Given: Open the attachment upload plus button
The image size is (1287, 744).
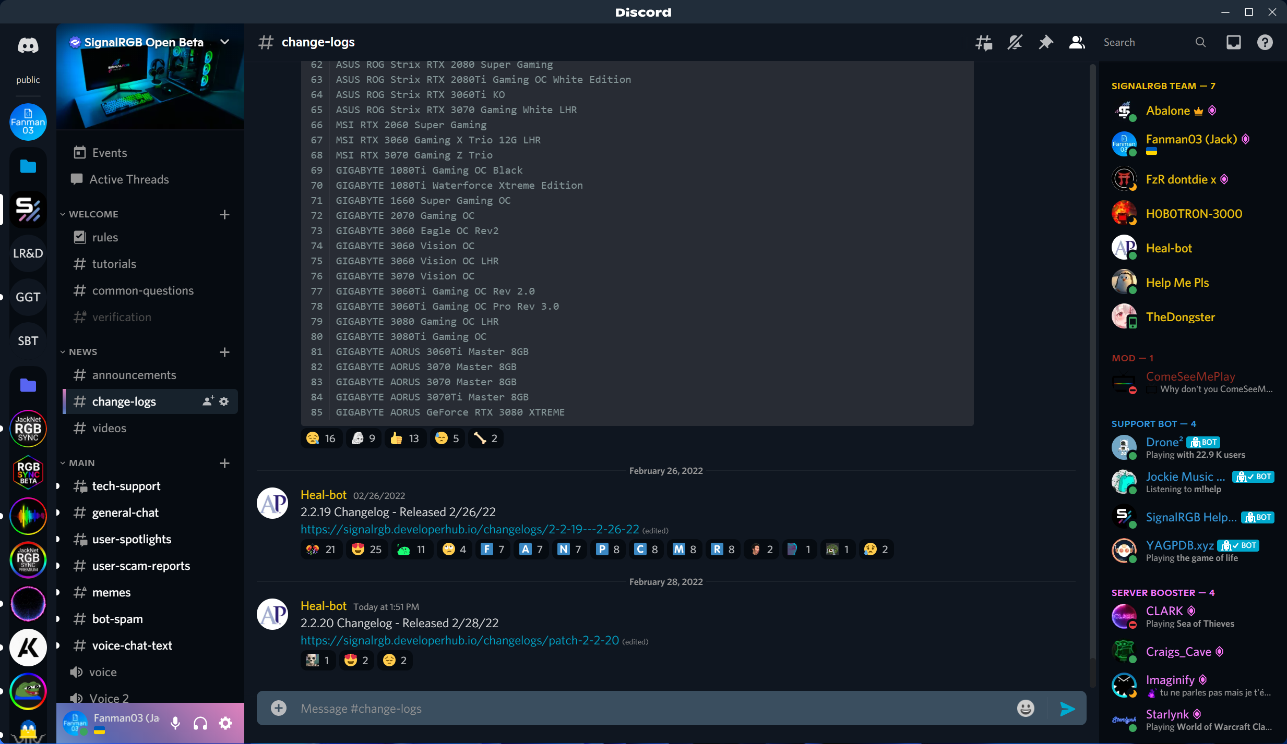Looking at the screenshot, I should (x=279, y=708).
